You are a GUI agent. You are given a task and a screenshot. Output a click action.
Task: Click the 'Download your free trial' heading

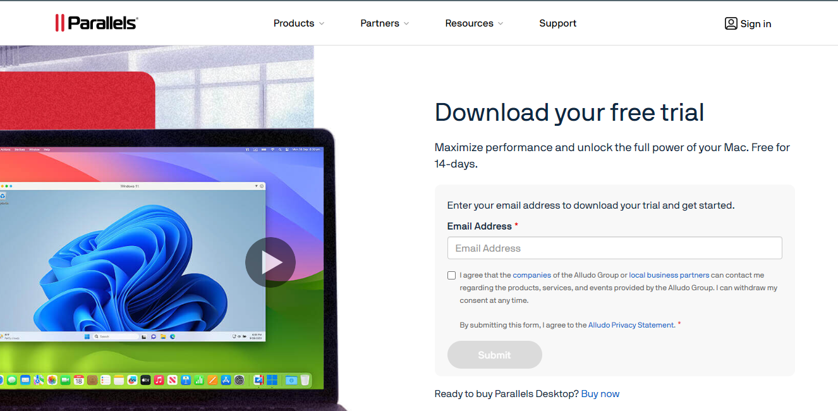(x=569, y=113)
